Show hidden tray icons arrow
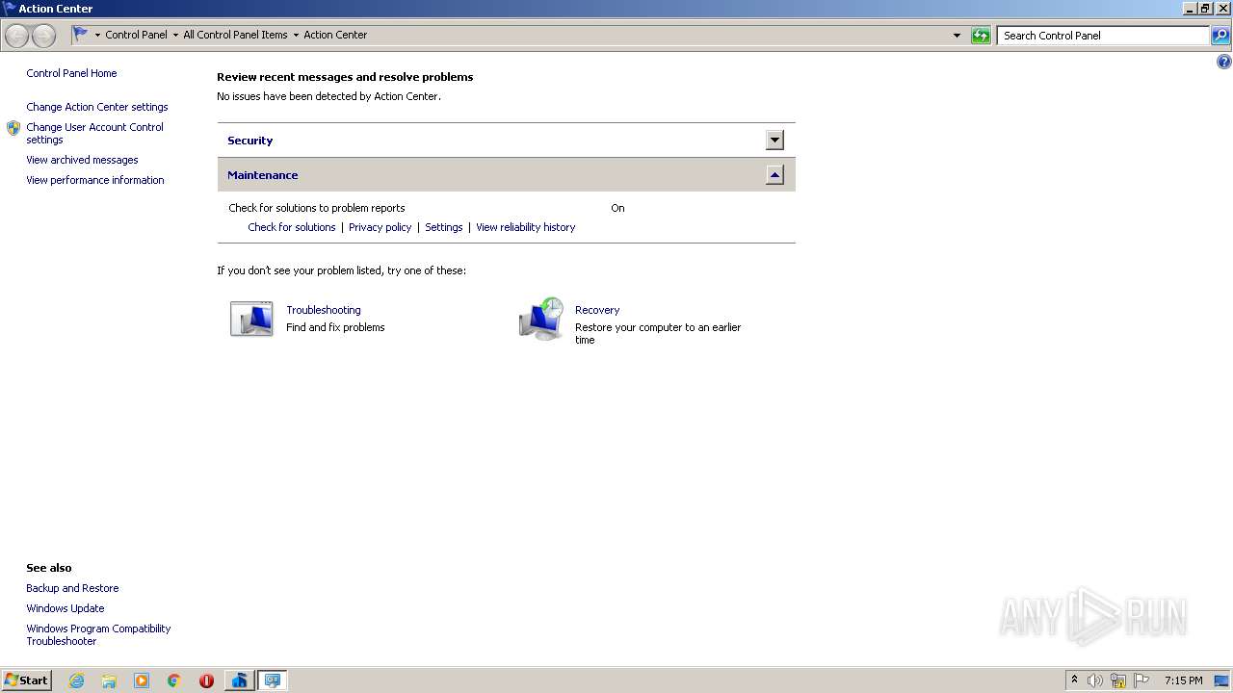This screenshot has width=1233, height=693. (x=1074, y=680)
